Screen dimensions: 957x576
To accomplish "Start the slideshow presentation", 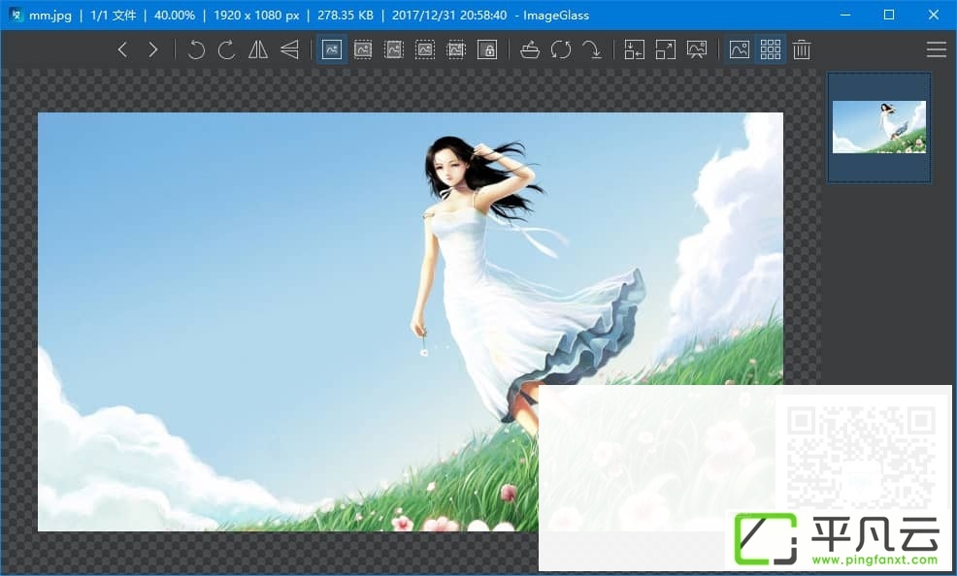I will click(696, 49).
